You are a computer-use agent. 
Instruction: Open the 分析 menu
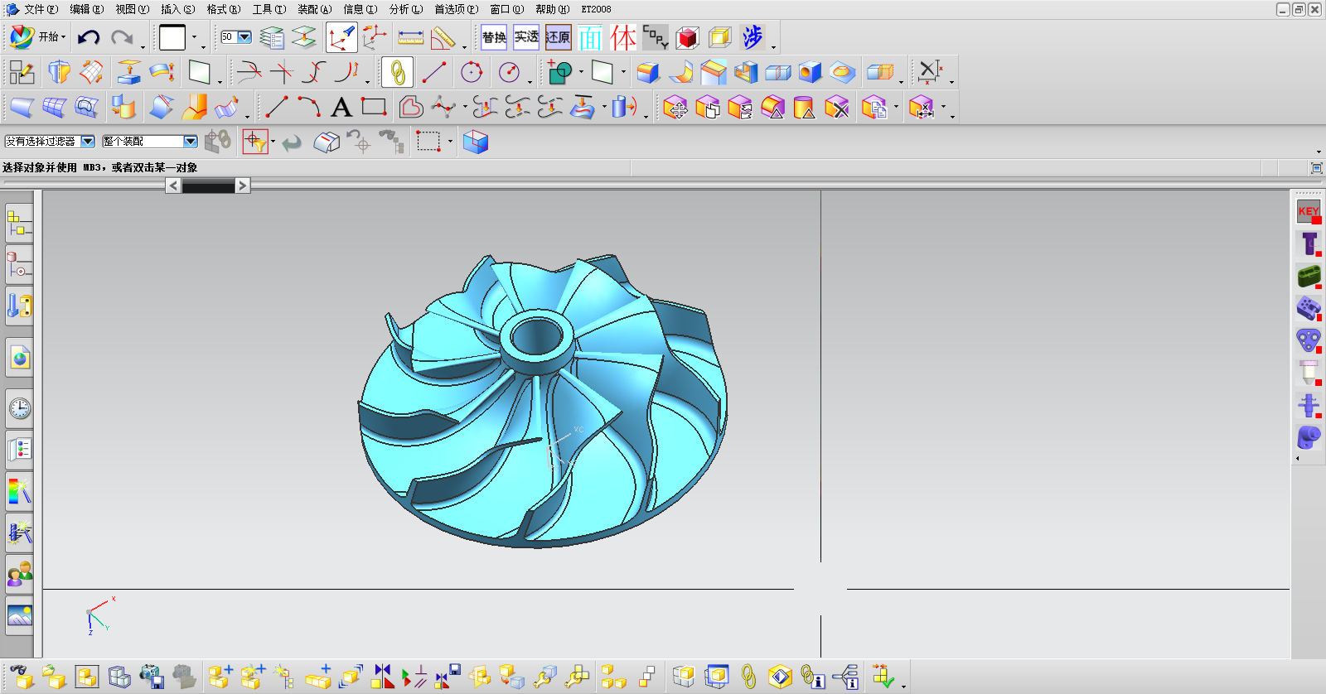[x=405, y=9]
